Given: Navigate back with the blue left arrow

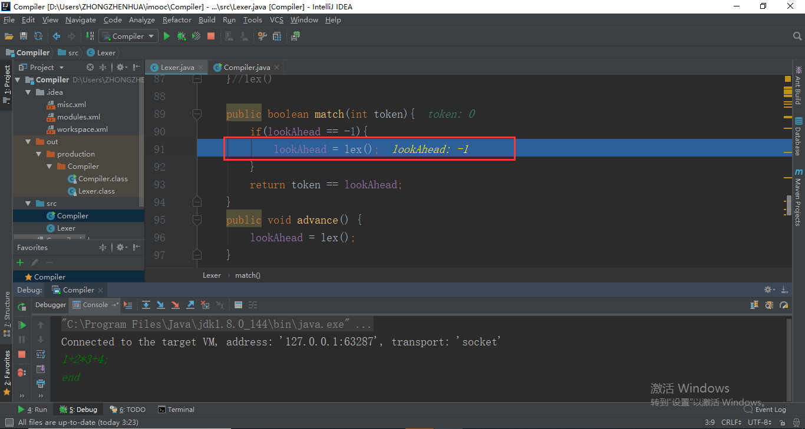Looking at the screenshot, I should point(57,36).
